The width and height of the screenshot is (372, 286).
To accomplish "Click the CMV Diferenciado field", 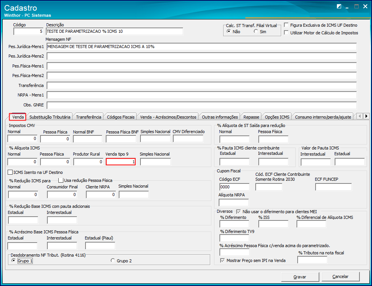I will pos(188,139).
